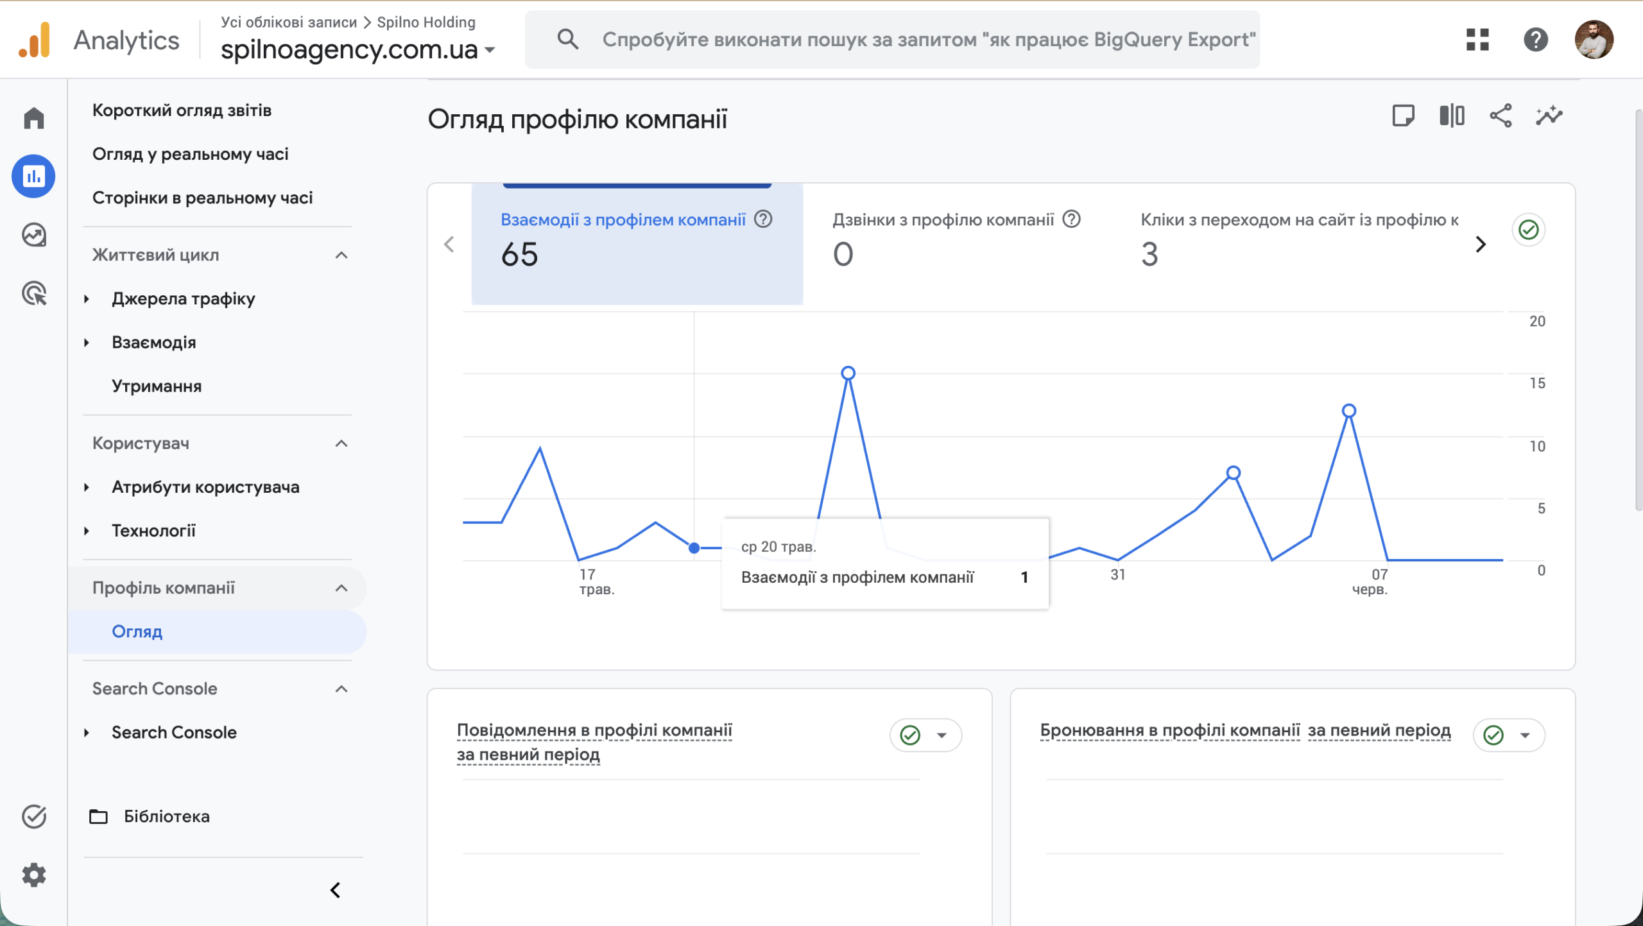Image resolution: width=1643 pixels, height=926 pixels.
Task: Expand Взаємодія tree item arrow
Action: click(x=87, y=343)
